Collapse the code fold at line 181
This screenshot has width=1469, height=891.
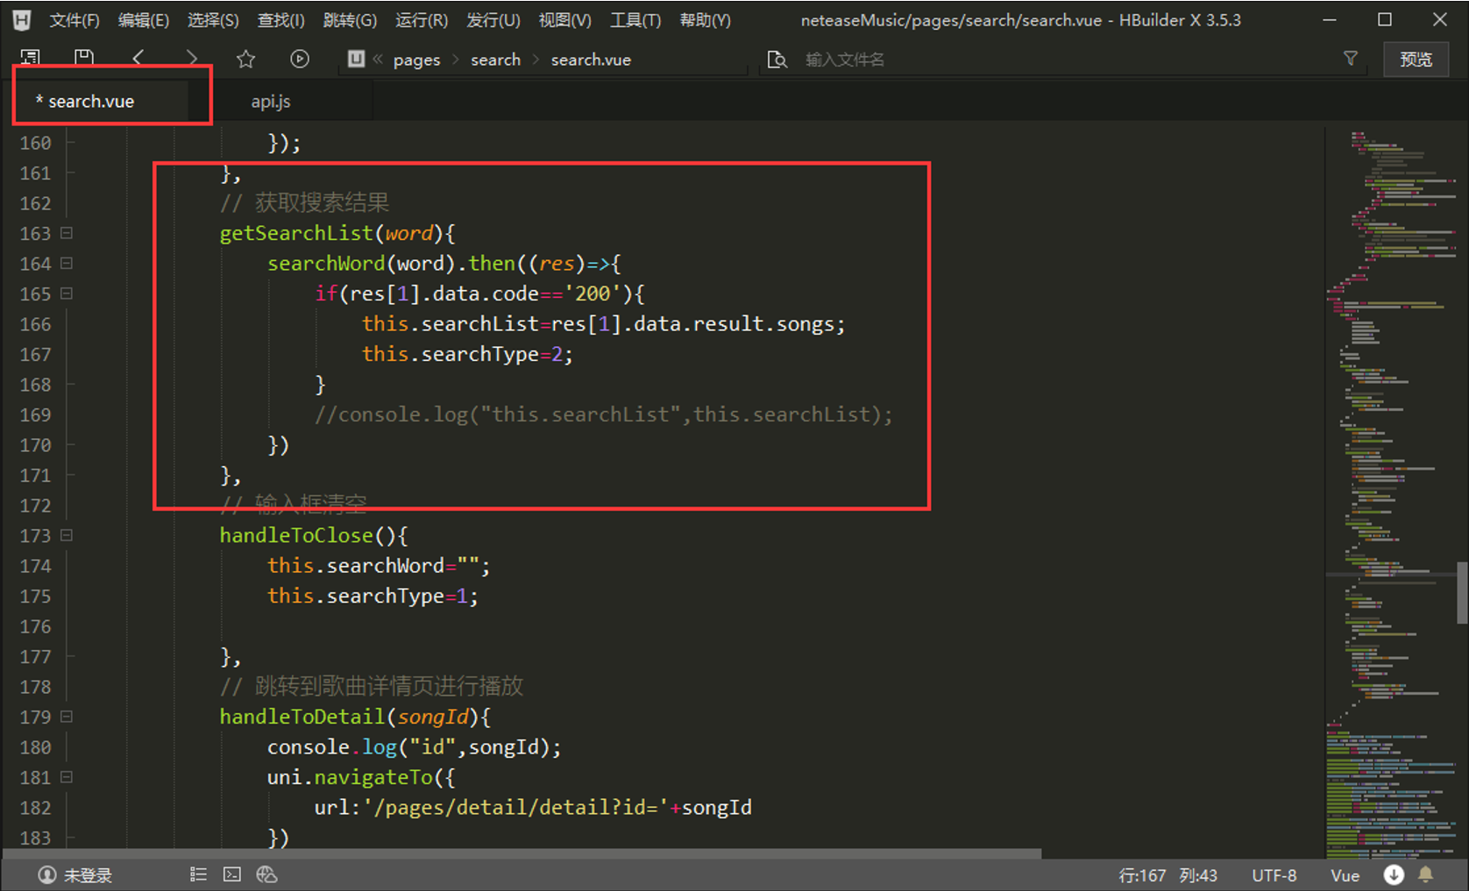[x=67, y=777]
